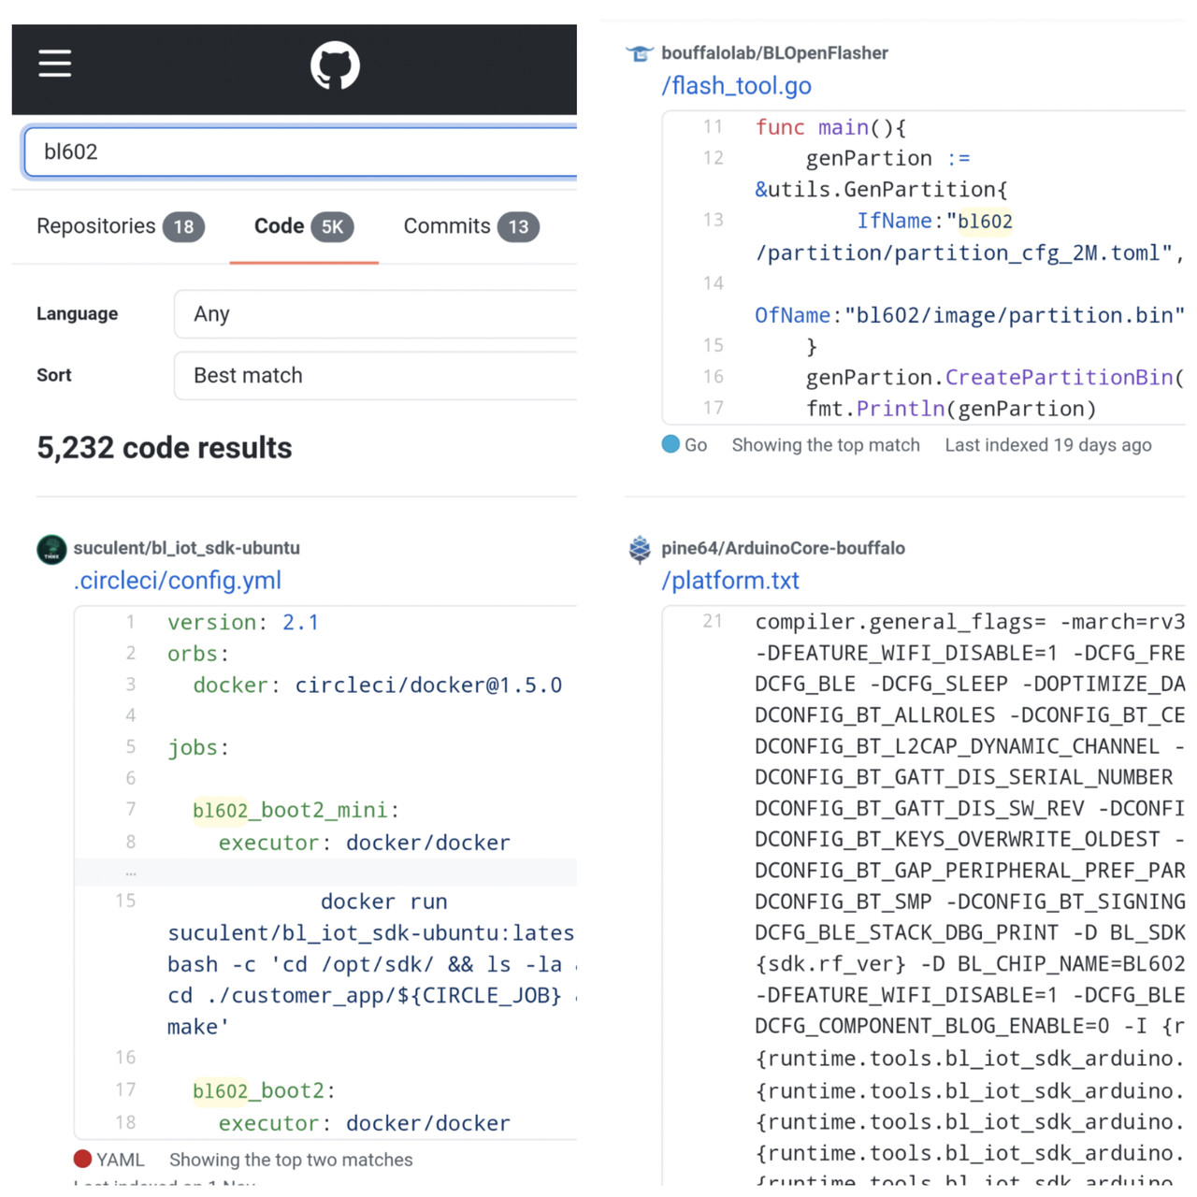Open the bouffalolab/BLOpenFlasher repository

click(x=774, y=53)
